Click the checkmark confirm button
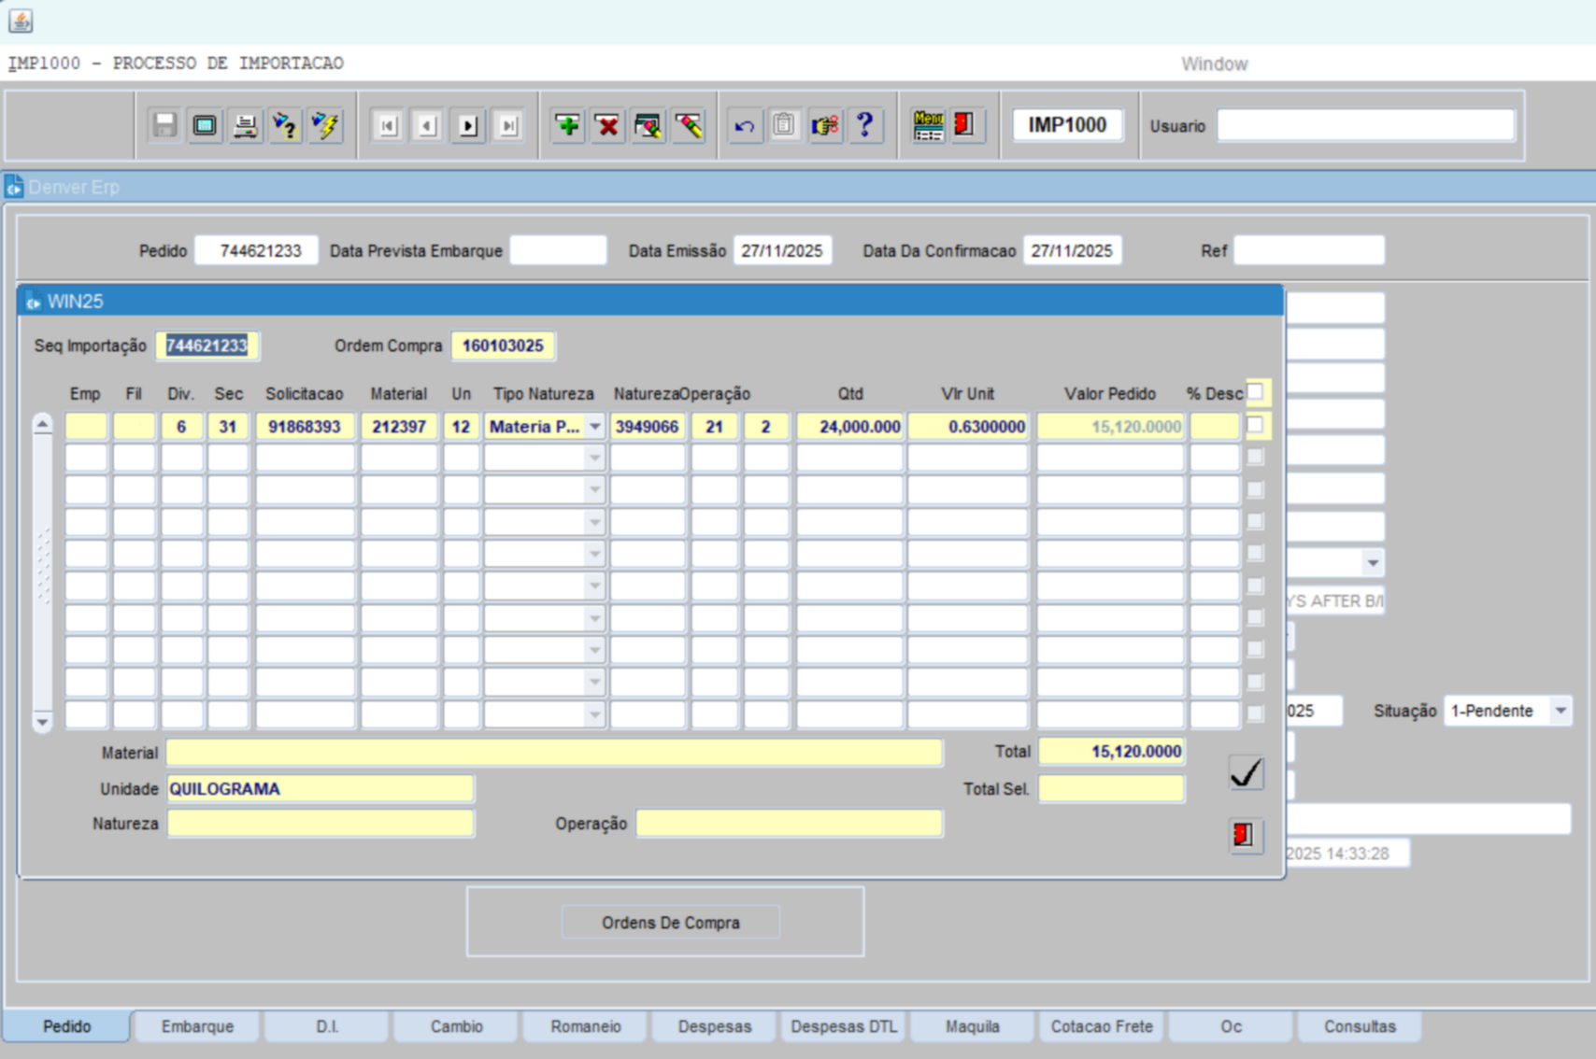This screenshot has width=1596, height=1059. click(x=1246, y=773)
